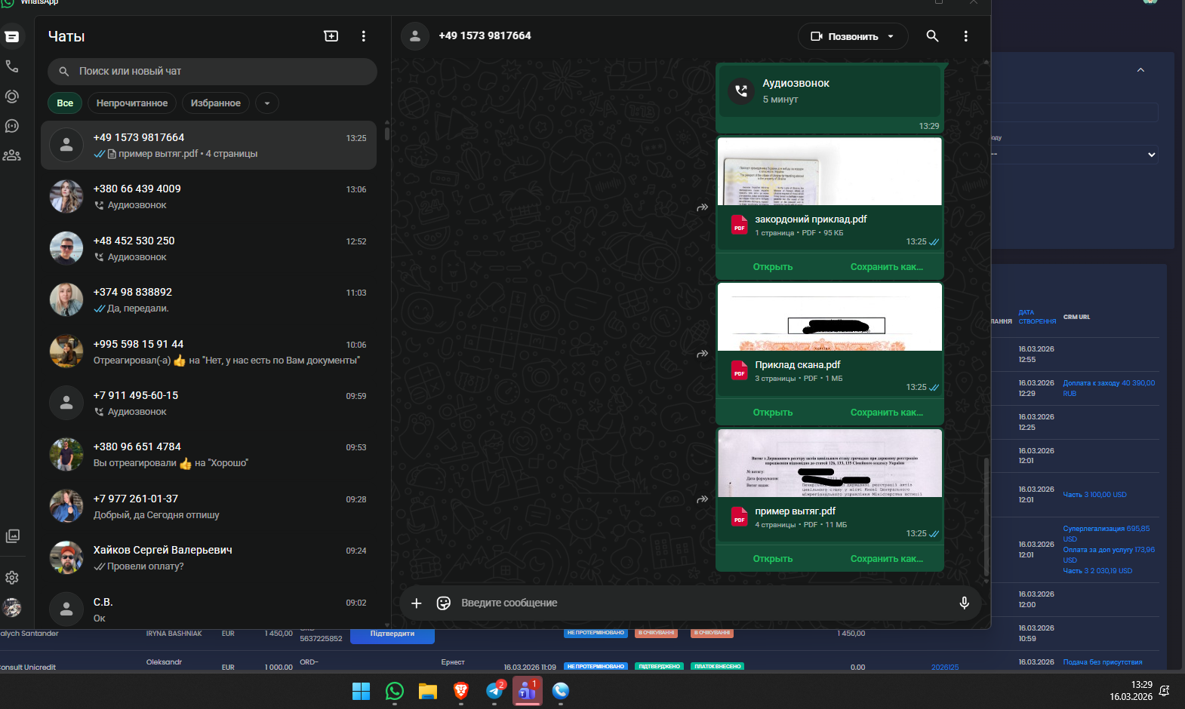The height and width of the screenshot is (709, 1185).
Task: Open the profile avatar at sidebar bottom
Action: 12,607
